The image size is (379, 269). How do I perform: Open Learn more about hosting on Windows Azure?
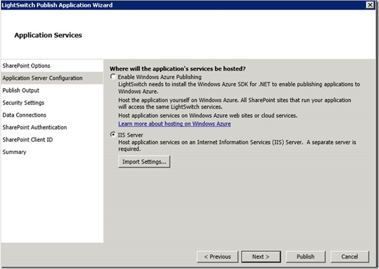point(174,124)
